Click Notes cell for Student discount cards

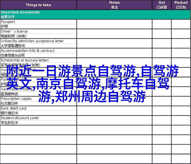(x=114, y=120)
